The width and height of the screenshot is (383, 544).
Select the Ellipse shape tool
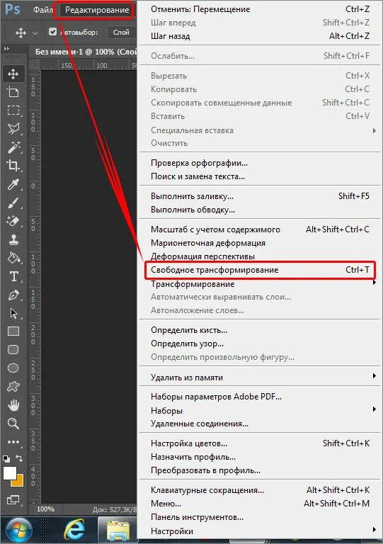click(x=13, y=368)
